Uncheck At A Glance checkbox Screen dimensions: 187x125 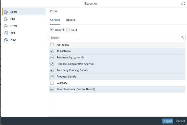(52, 51)
